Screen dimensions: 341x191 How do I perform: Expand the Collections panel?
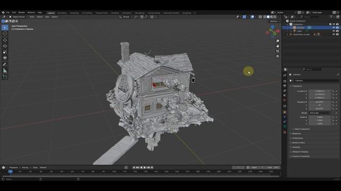click(x=297, y=138)
